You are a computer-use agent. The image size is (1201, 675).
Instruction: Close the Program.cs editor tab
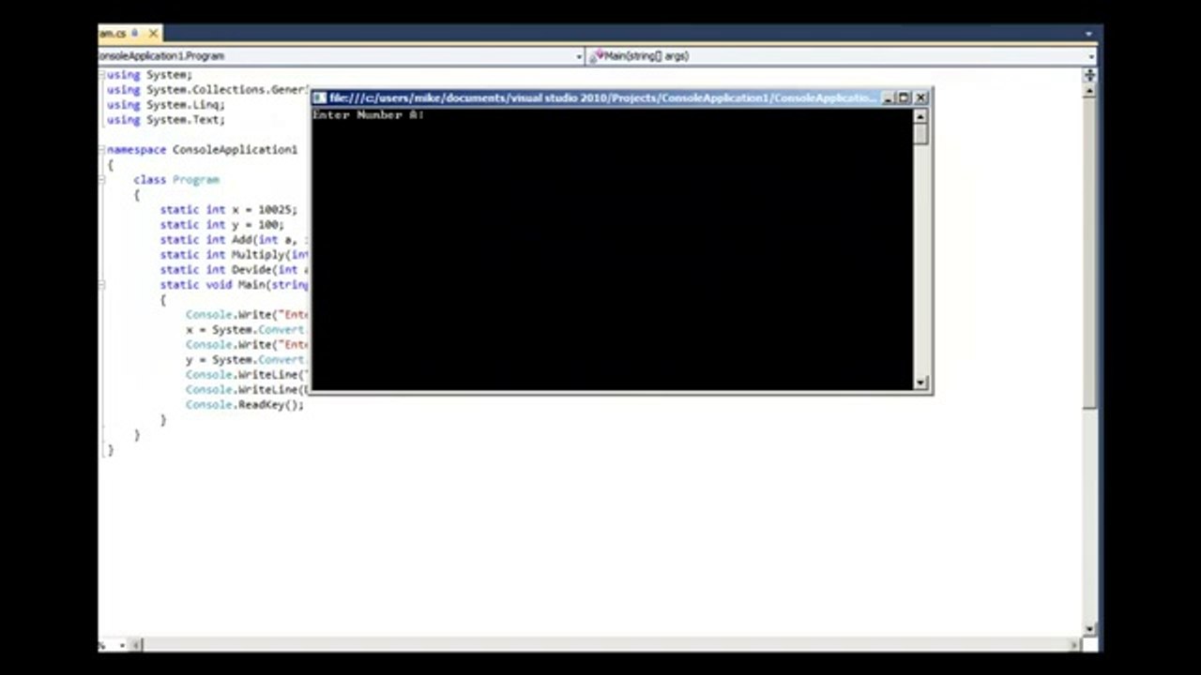(x=153, y=34)
